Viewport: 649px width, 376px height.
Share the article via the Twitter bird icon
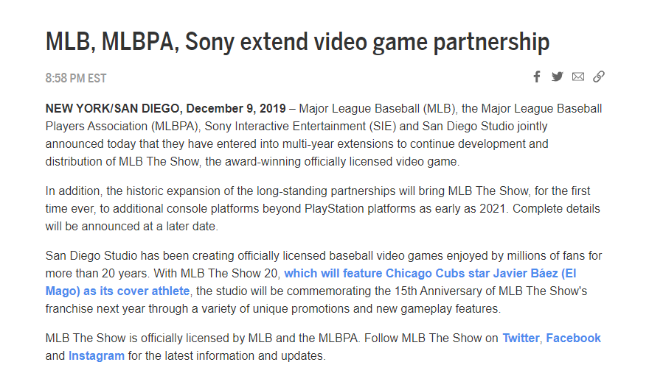pyautogui.click(x=558, y=77)
